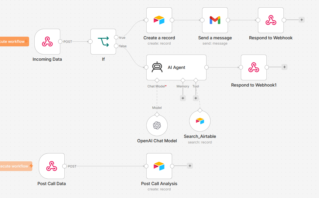Screen dimensions: 319x198
Task: Open the AI Agent node
Action: pos(176,67)
